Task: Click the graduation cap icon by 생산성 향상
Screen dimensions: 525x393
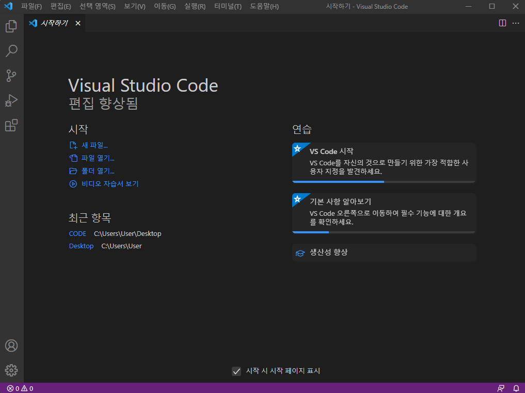Action: (300, 253)
